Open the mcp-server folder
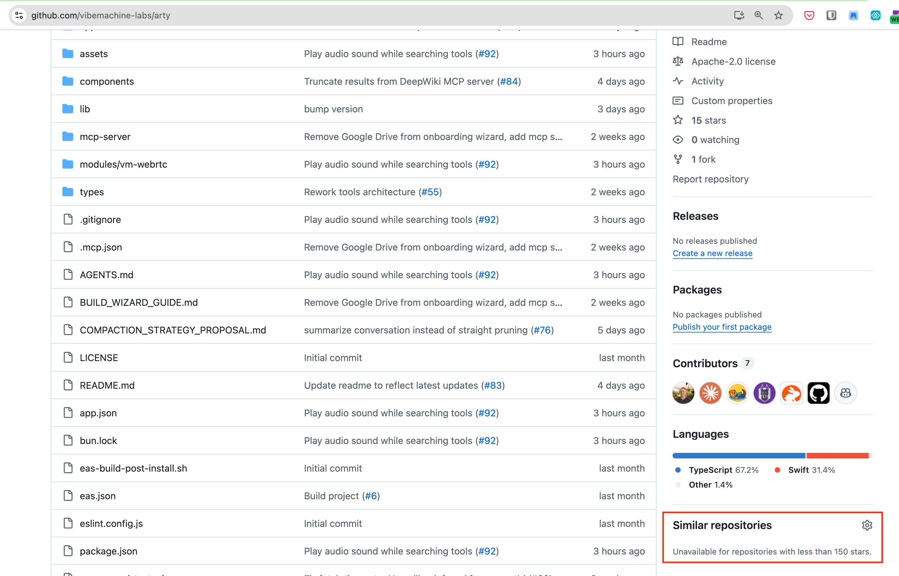Screen dimensions: 899x576 pos(105,137)
